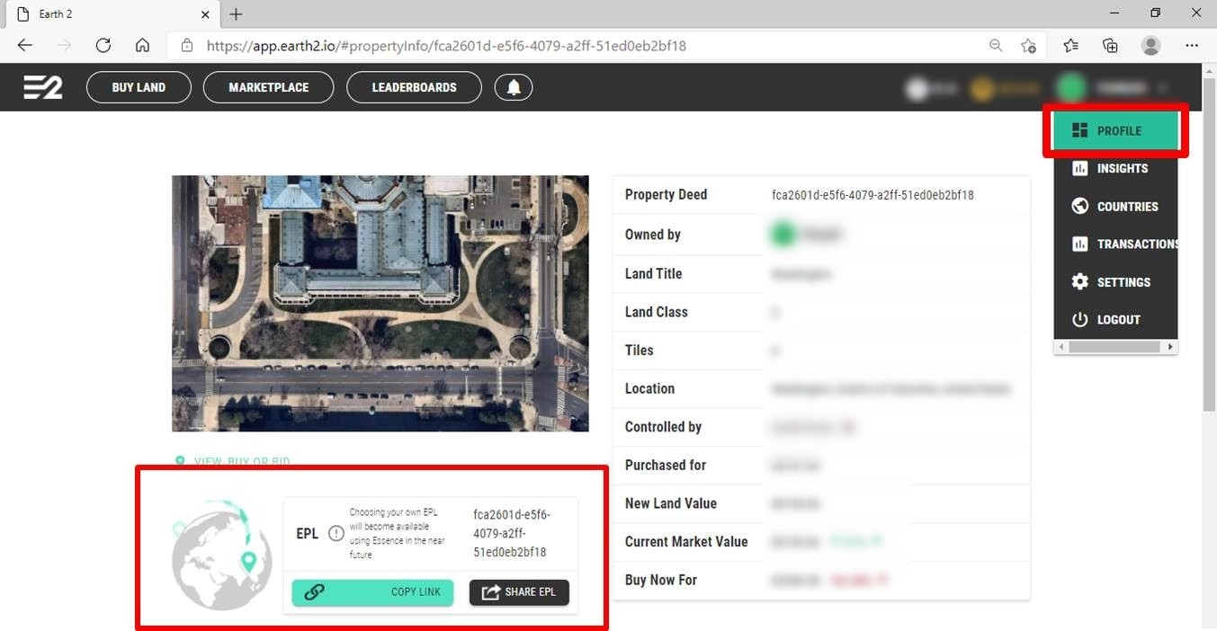View the Leaderboards

pyautogui.click(x=414, y=87)
